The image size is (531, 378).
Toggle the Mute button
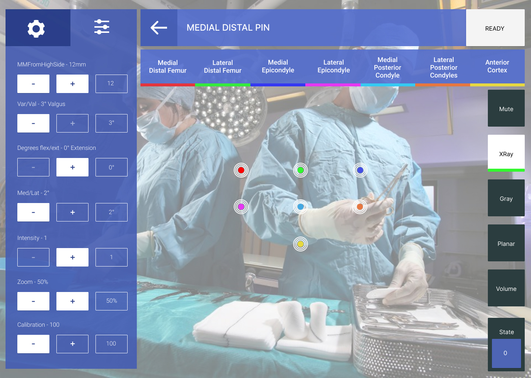tap(506, 109)
